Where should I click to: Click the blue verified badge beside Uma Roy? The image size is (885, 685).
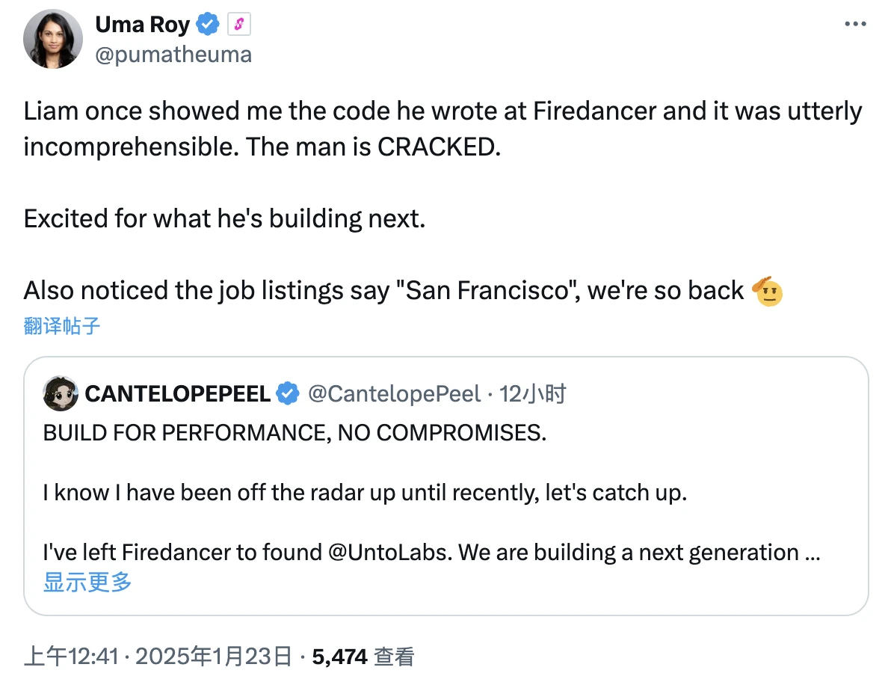point(207,25)
